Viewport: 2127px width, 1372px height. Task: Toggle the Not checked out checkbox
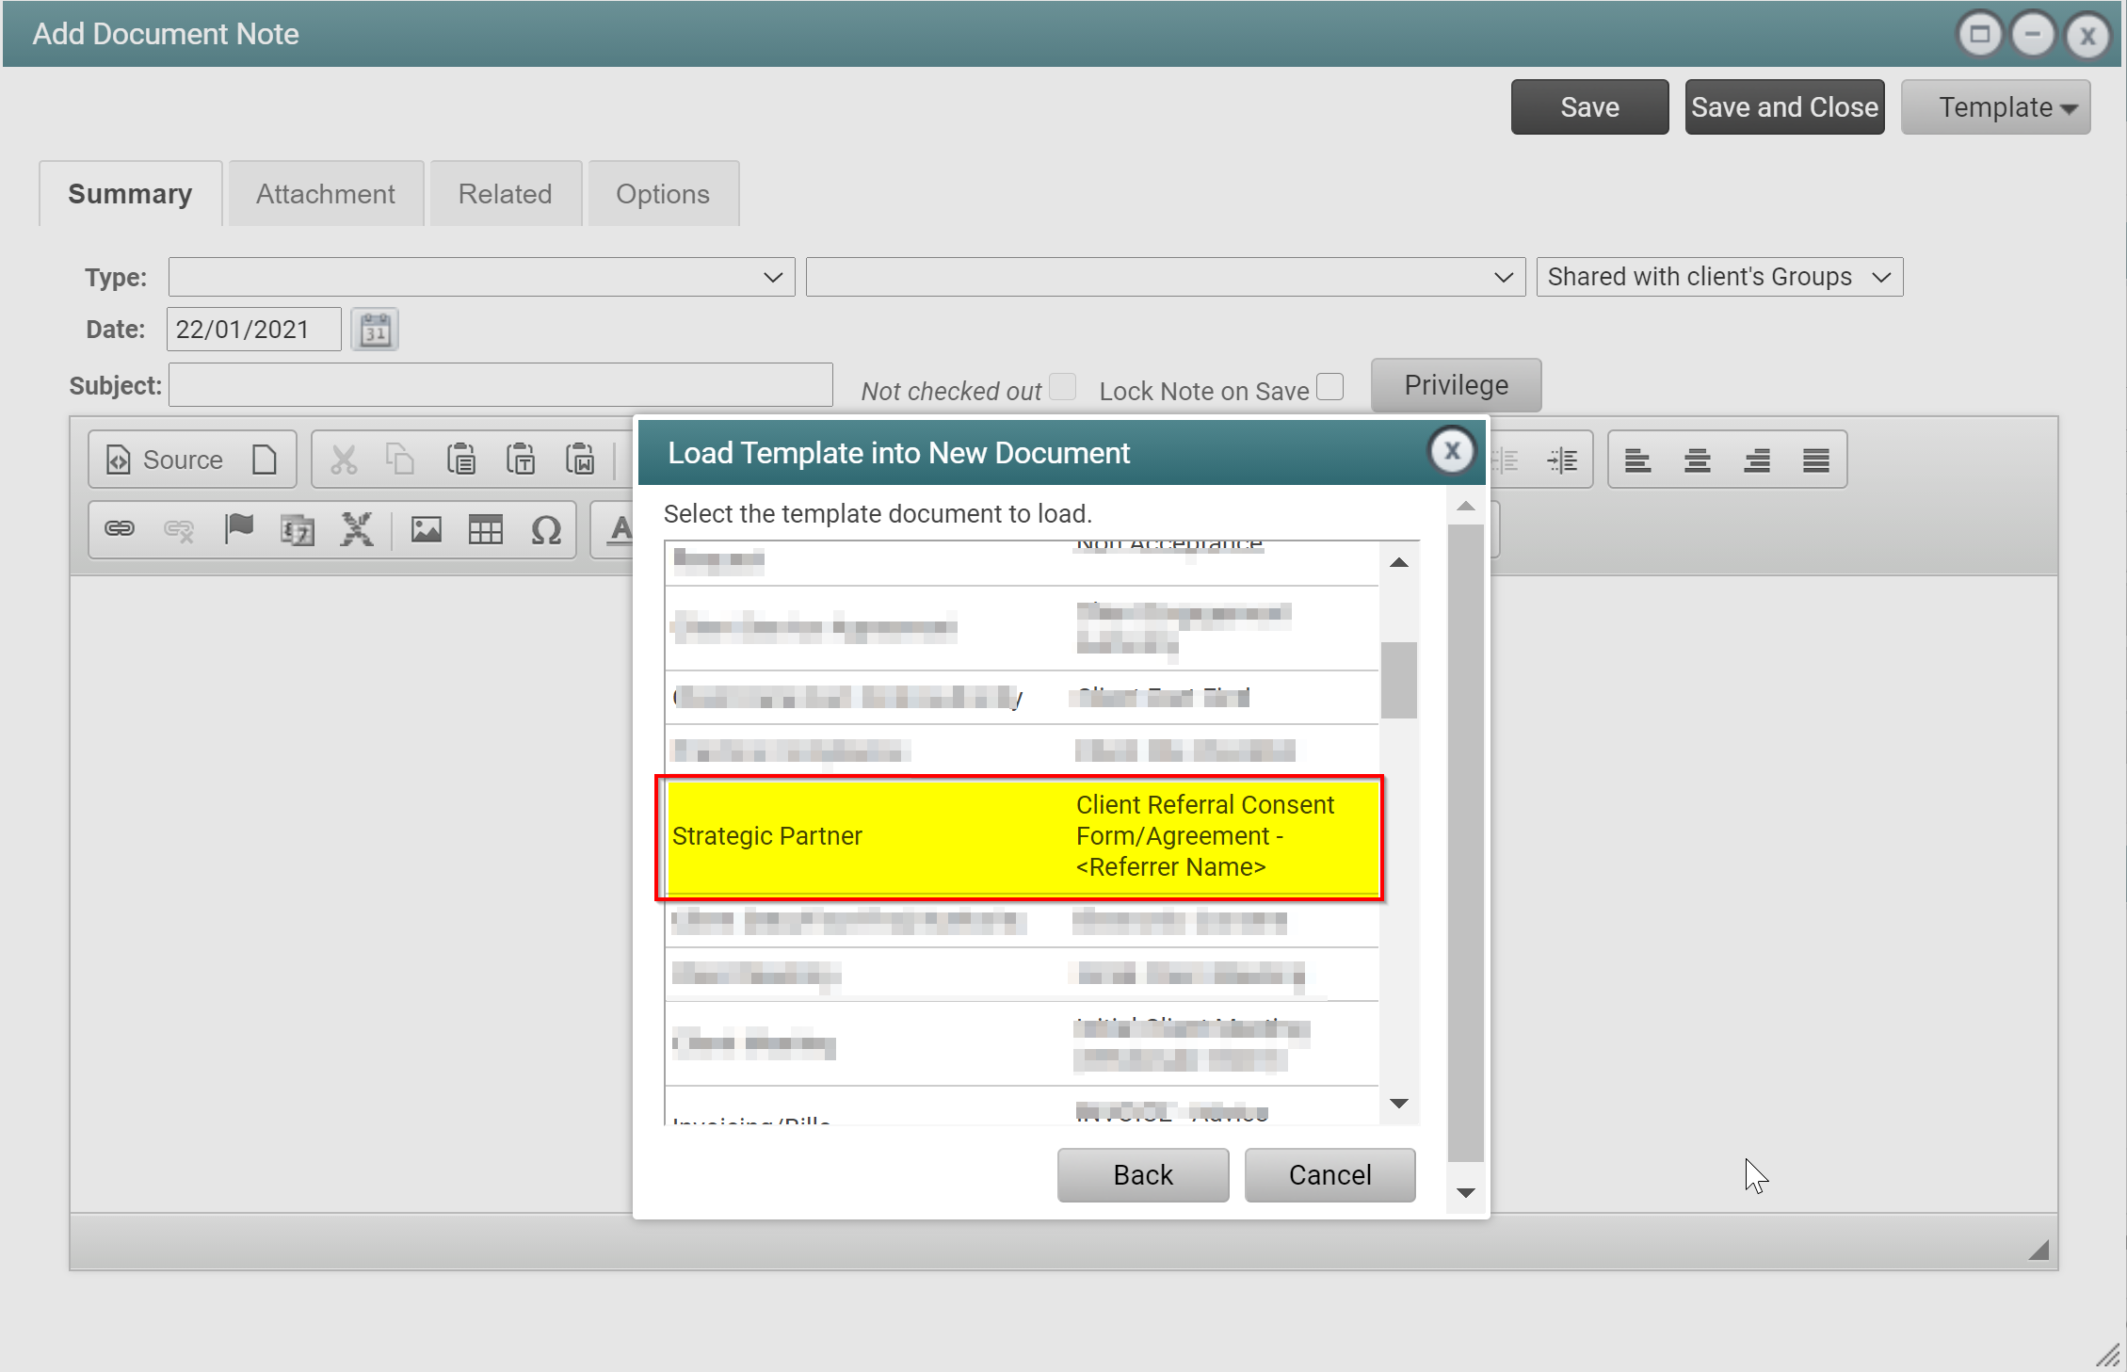tap(1062, 387)
